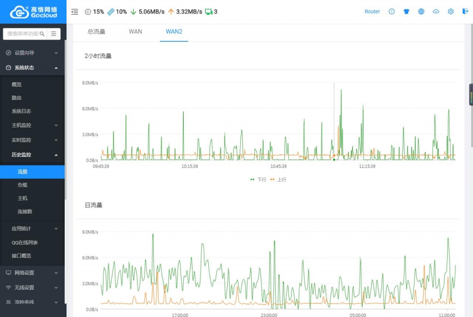Viewport: 473px width, 317px height.
Task: Expand the 实时监控 submenu chevron
Action: coord(56,140)
